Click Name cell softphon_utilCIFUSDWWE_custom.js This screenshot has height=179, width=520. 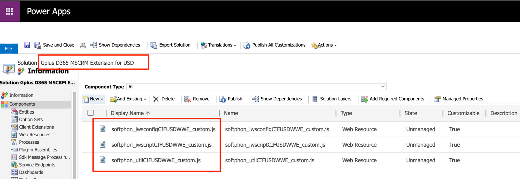tap(270, 160)
